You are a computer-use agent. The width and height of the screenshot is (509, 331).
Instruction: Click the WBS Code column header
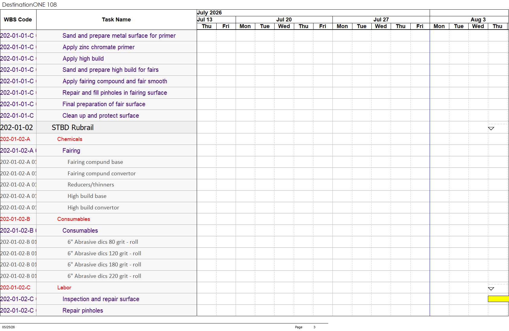click(x=18, y=20)
